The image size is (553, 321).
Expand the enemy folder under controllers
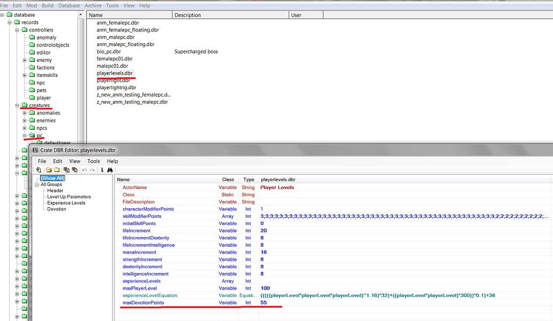[25, 60]
